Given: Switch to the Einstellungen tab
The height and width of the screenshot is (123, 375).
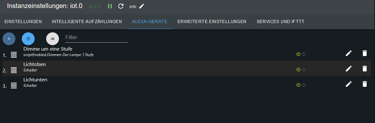Looking at the screenshot, I should (23, 21).
